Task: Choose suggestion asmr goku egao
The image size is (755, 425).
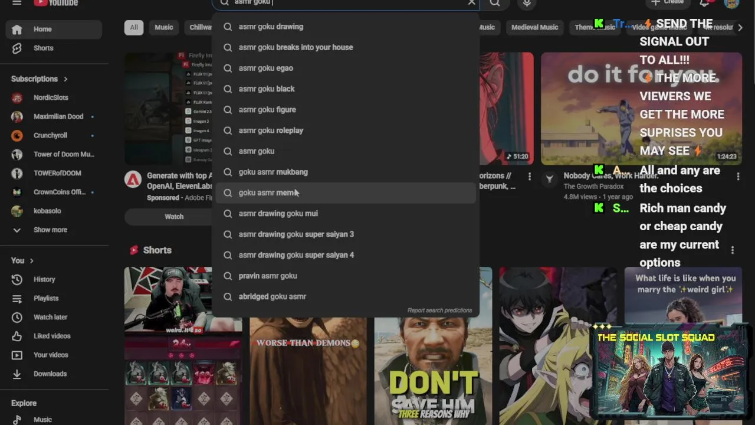Action: [x=346, y=68]
